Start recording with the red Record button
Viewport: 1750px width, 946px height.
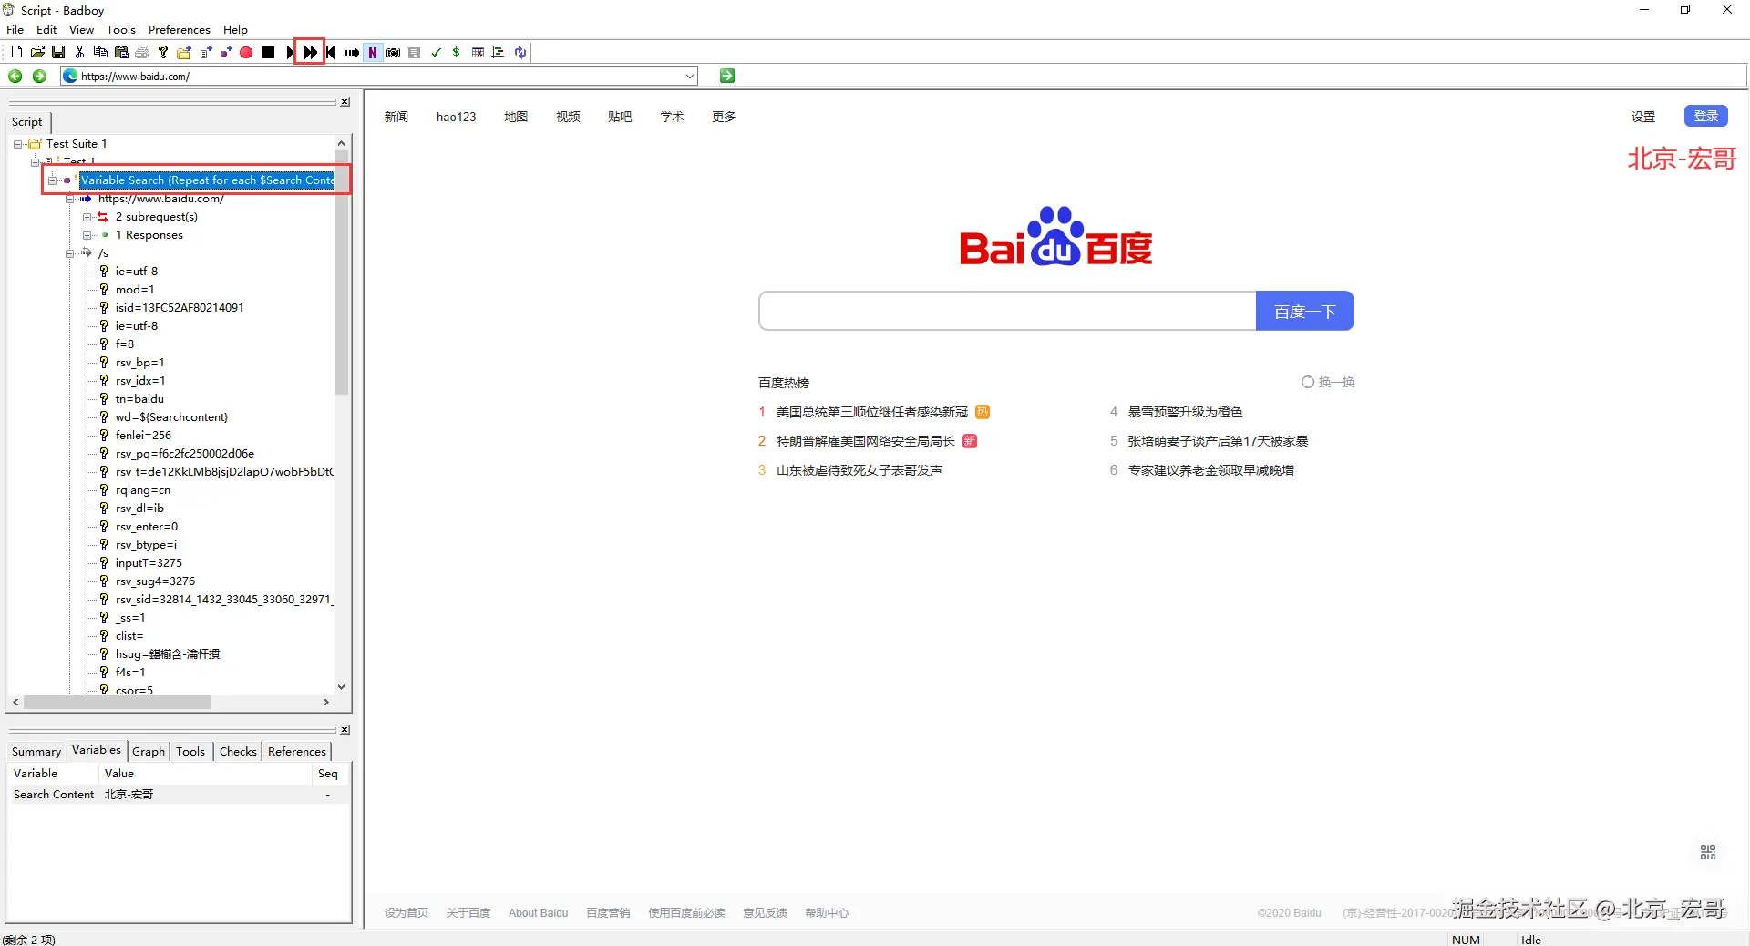246,52
